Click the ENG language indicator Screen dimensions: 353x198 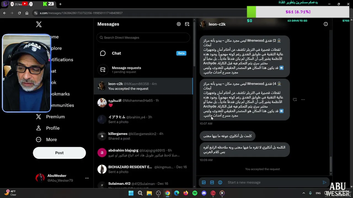coord(318,193)
